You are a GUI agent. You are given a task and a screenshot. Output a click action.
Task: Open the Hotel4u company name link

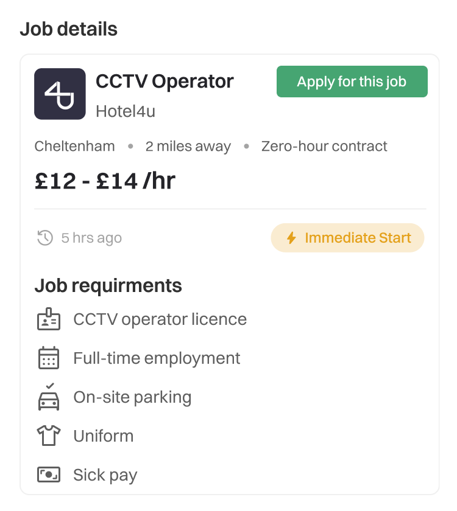[x=126, y=112]
